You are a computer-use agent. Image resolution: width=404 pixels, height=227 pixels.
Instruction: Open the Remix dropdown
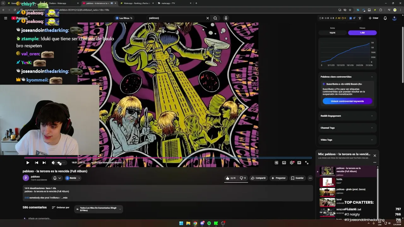point(73,178)
